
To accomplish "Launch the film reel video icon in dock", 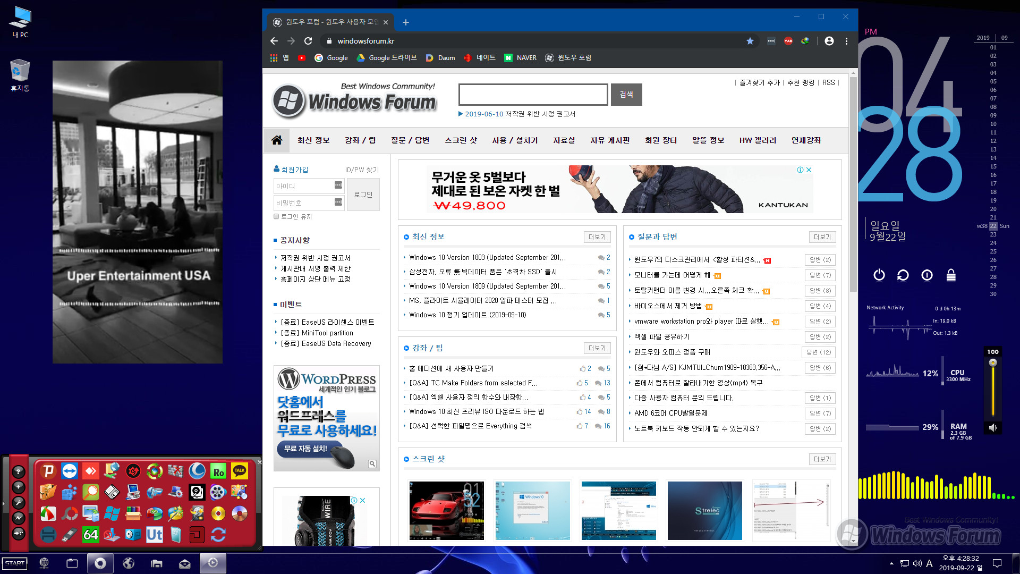I will [x=218, y=492].
